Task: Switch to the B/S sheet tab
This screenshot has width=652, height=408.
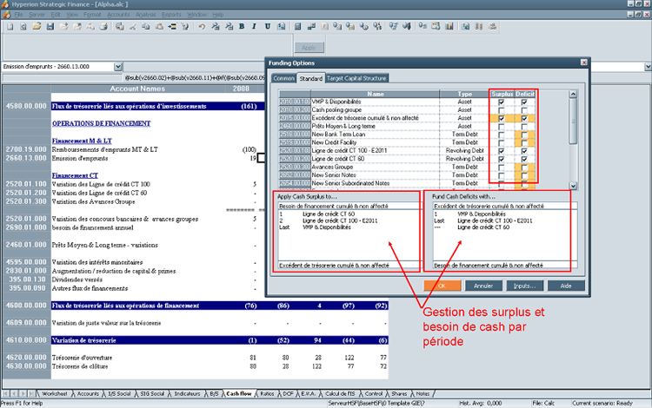Action: [214, 393]
